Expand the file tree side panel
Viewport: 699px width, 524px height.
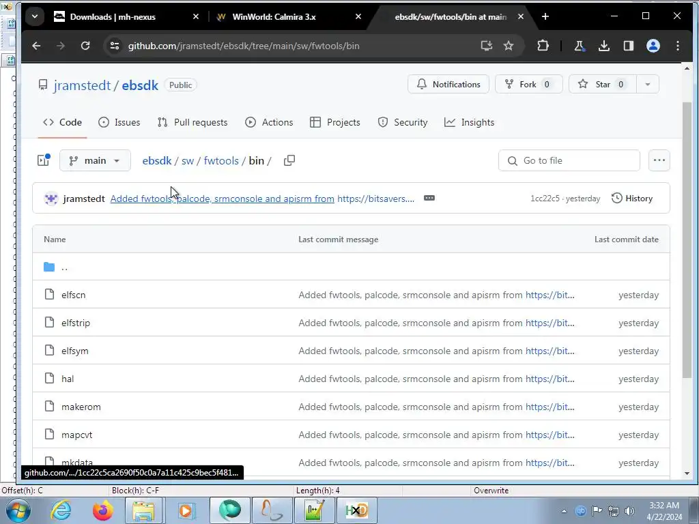coord(44,160)
